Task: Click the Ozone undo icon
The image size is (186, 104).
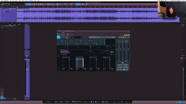Action: (119, 37)
